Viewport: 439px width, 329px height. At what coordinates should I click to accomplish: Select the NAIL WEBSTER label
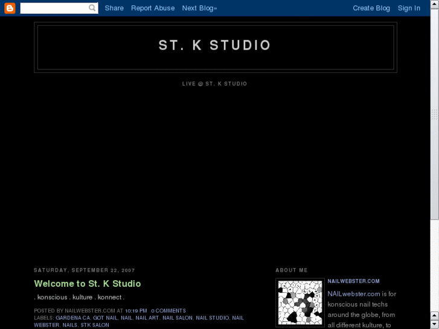(x=139, y=321)
